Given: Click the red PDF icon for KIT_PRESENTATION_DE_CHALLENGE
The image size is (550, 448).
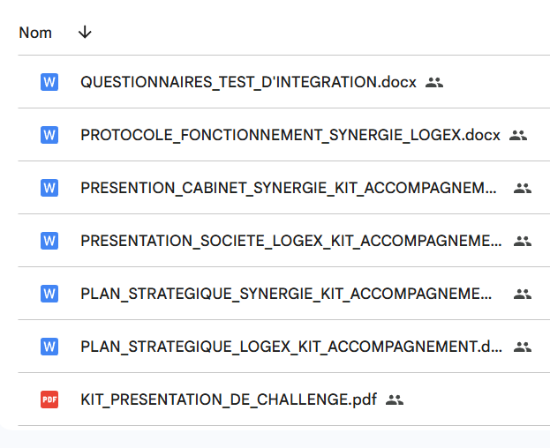Looking at the screenshot, I should pos(49,399).
